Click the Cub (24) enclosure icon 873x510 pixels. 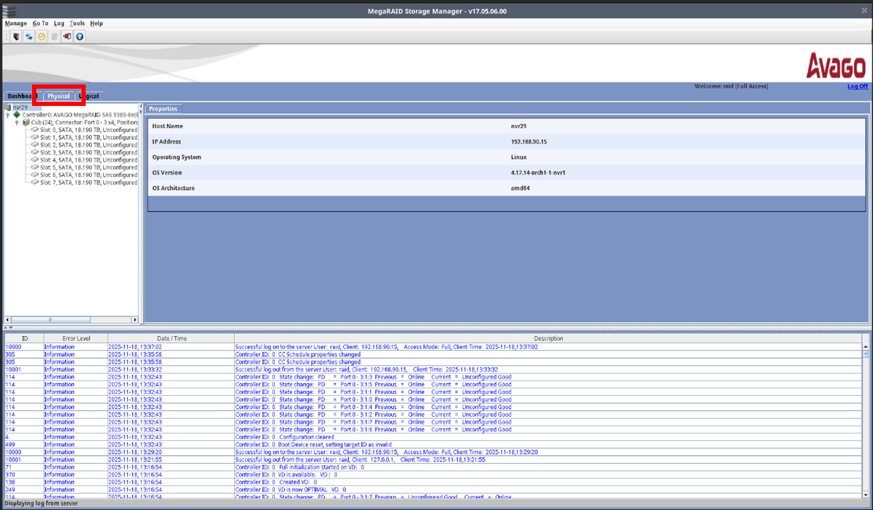pos(26,122)
